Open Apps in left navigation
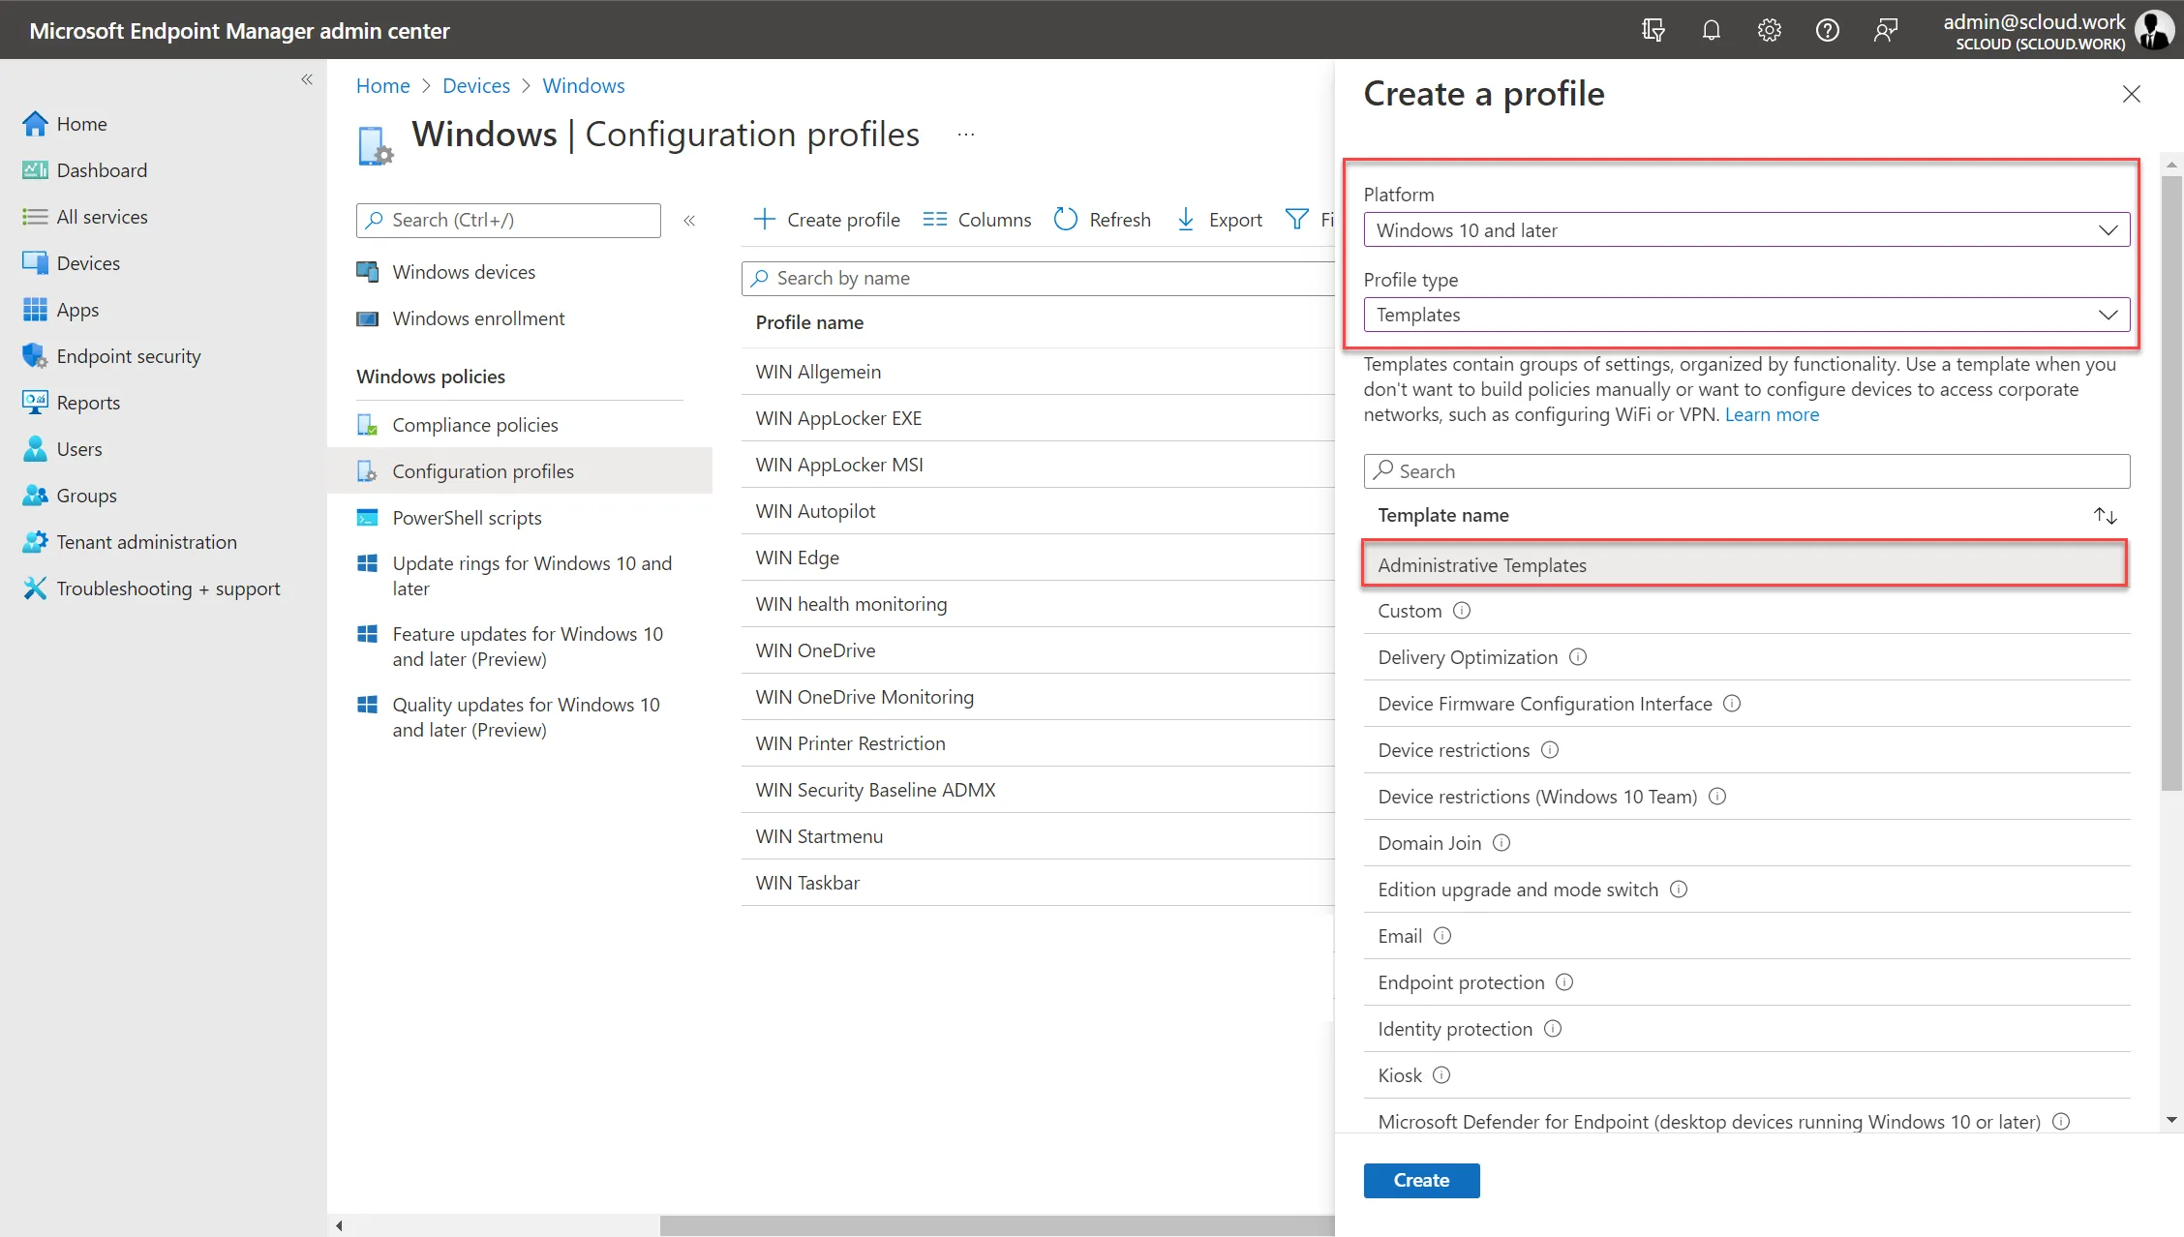The image size is (2184, 1237). pos(77,310)
